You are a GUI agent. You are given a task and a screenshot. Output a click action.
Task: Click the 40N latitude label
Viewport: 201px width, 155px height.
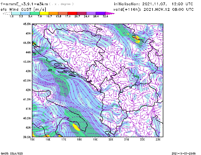tap(28, 128)
